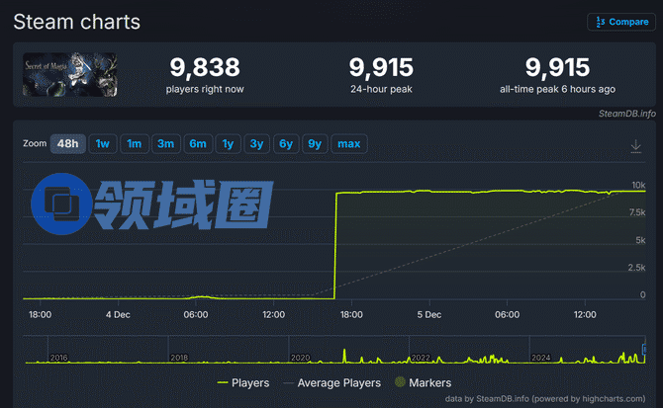Screen dimensions: 663x408
Task: Grab the navigator range handle at right
Action: click(644, 350)
